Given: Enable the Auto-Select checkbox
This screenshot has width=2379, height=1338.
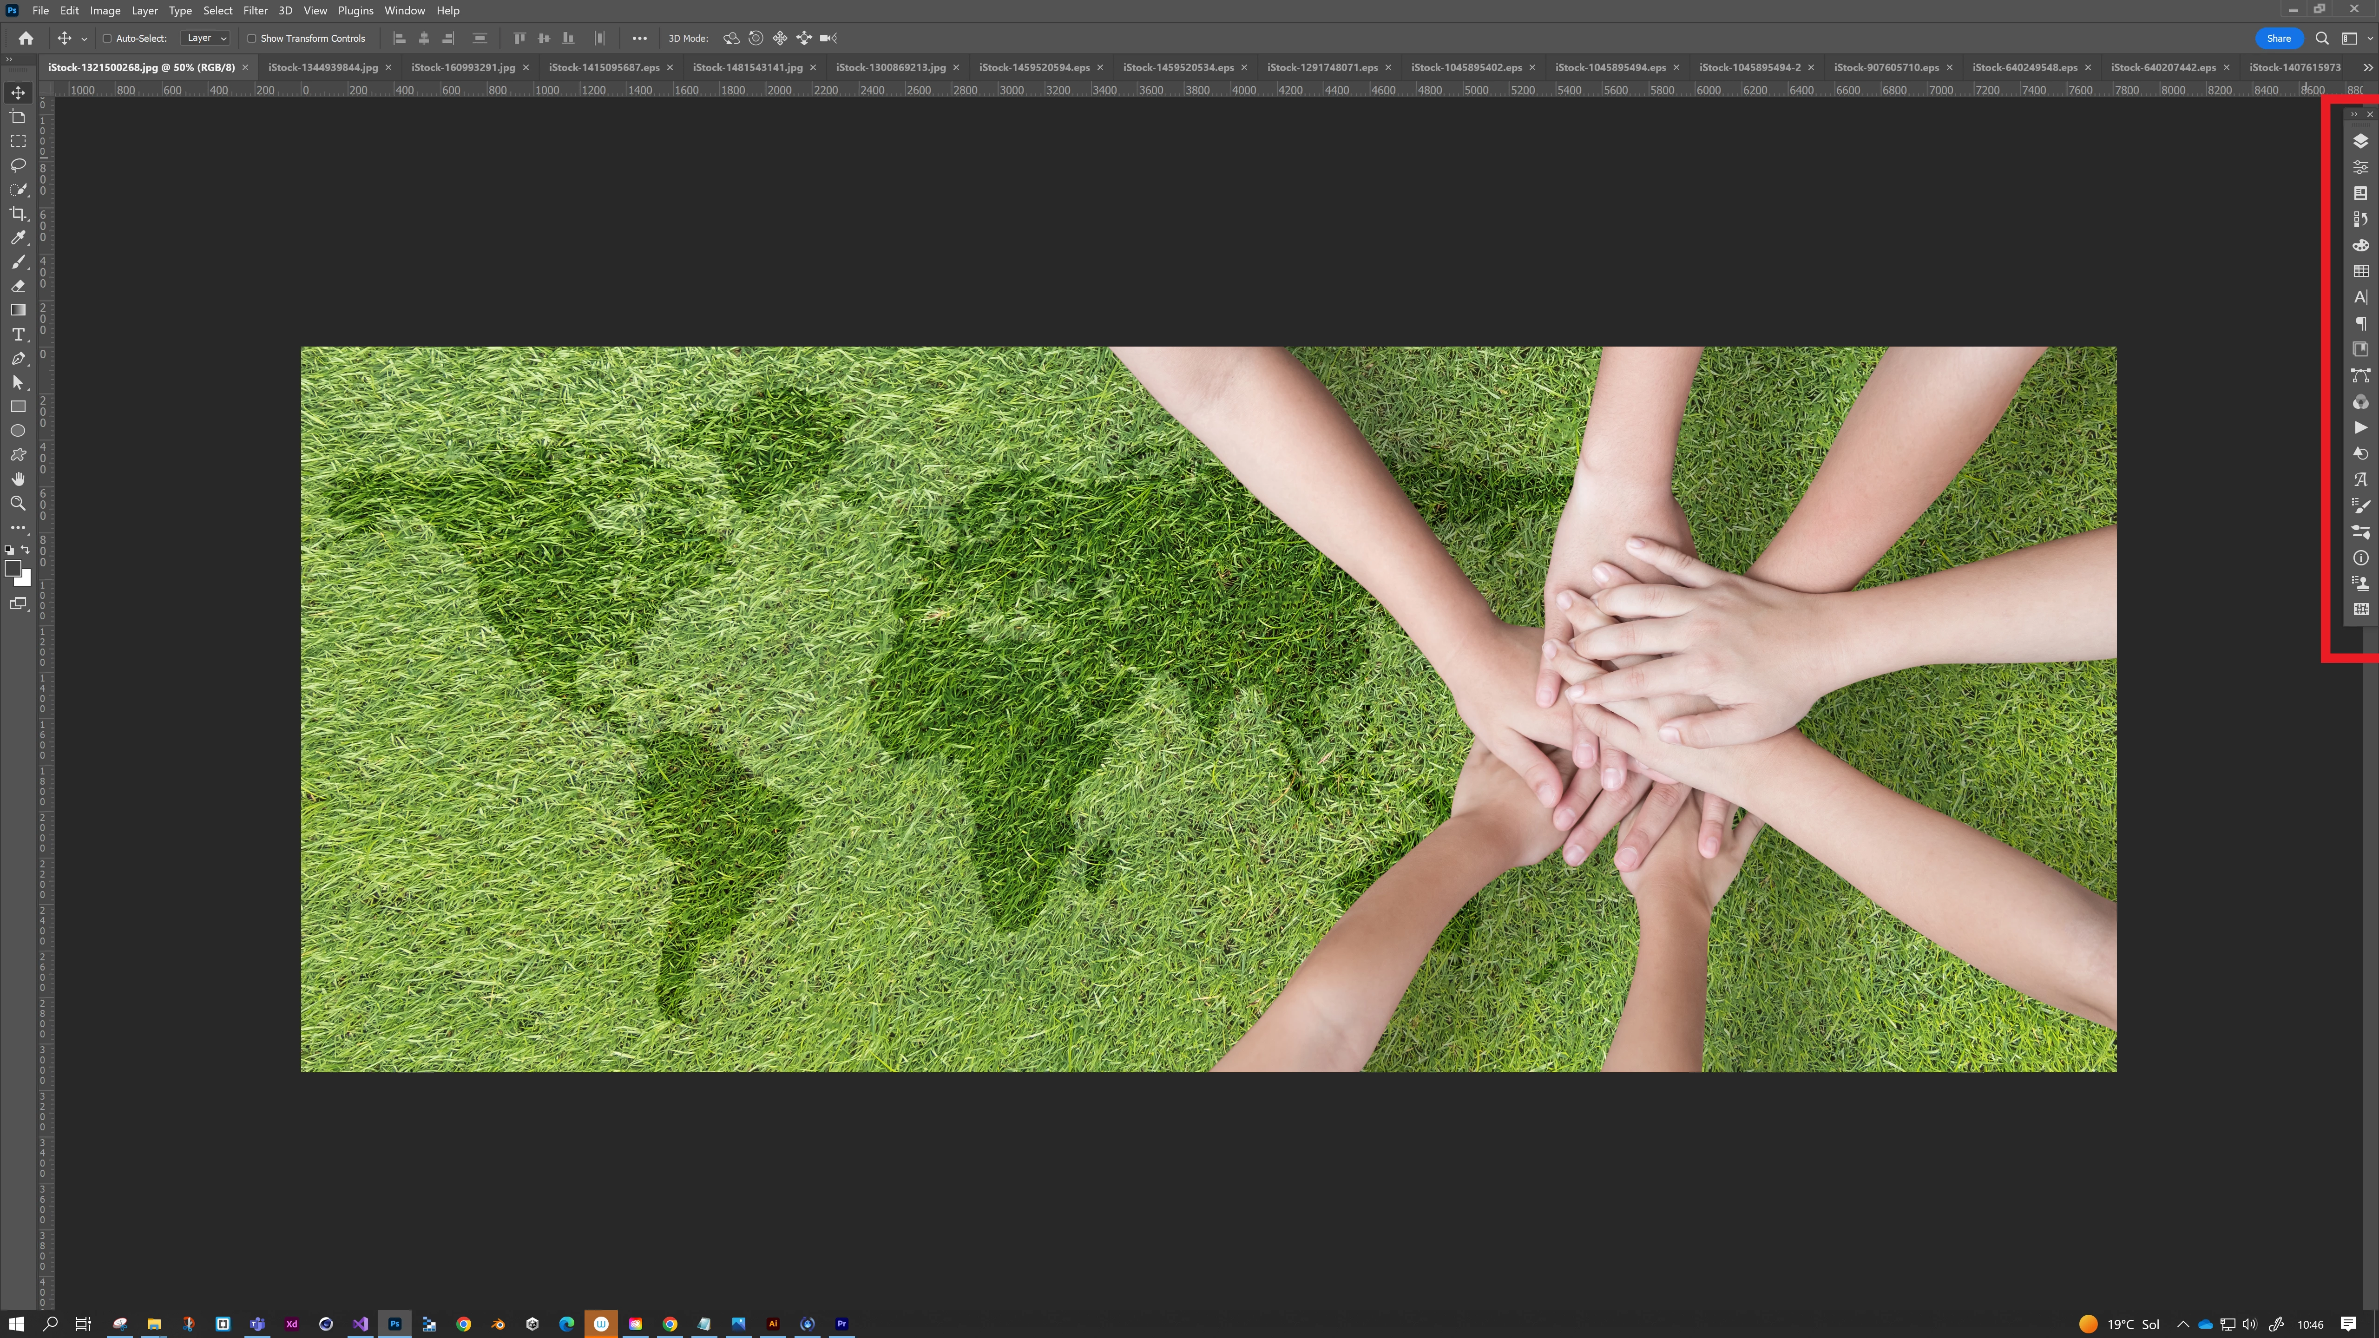Looking at the screenshot, I should (107, 39).
